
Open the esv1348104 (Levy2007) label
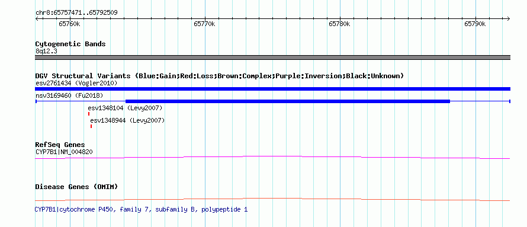[125, 108]
